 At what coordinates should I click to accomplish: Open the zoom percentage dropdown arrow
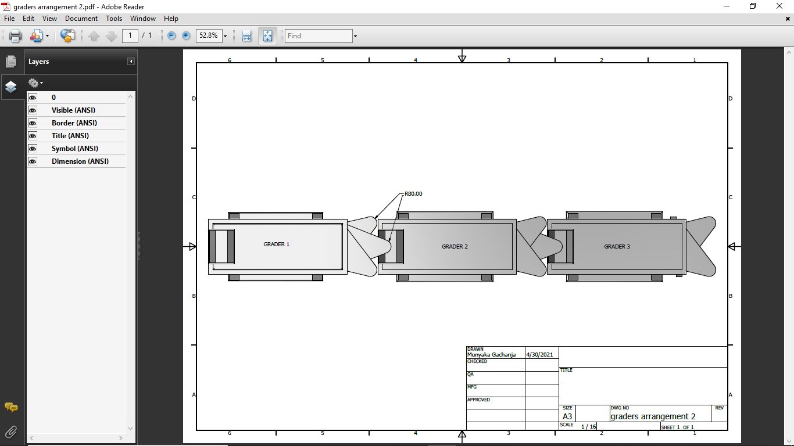225,36
